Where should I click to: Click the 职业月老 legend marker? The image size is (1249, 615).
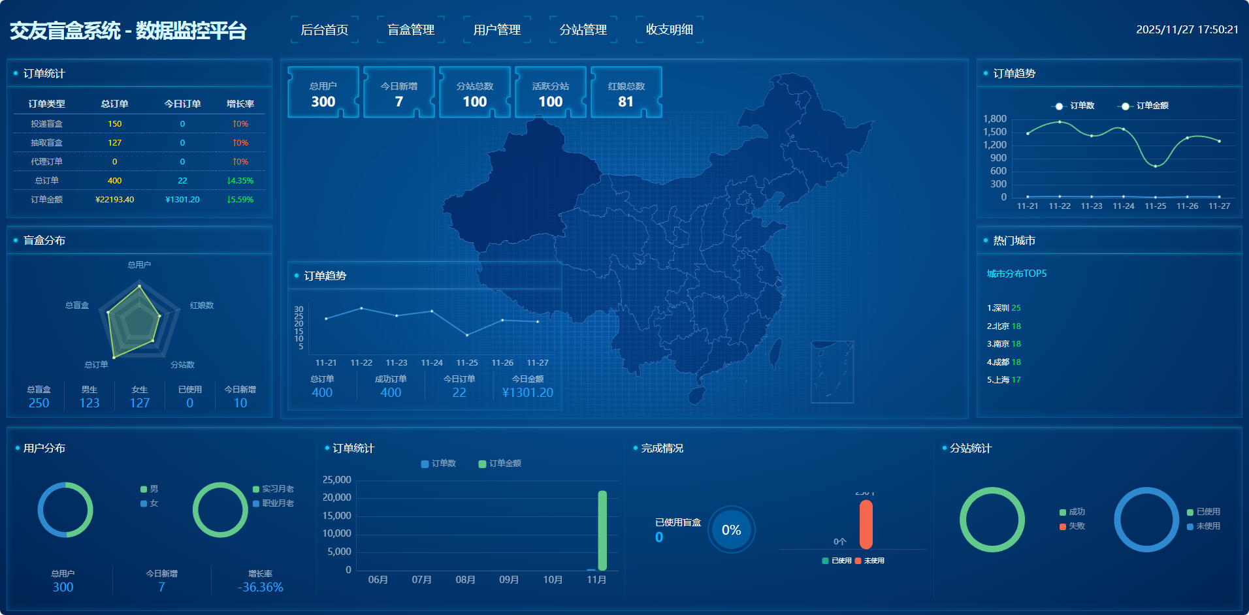(x=257, y=503)
